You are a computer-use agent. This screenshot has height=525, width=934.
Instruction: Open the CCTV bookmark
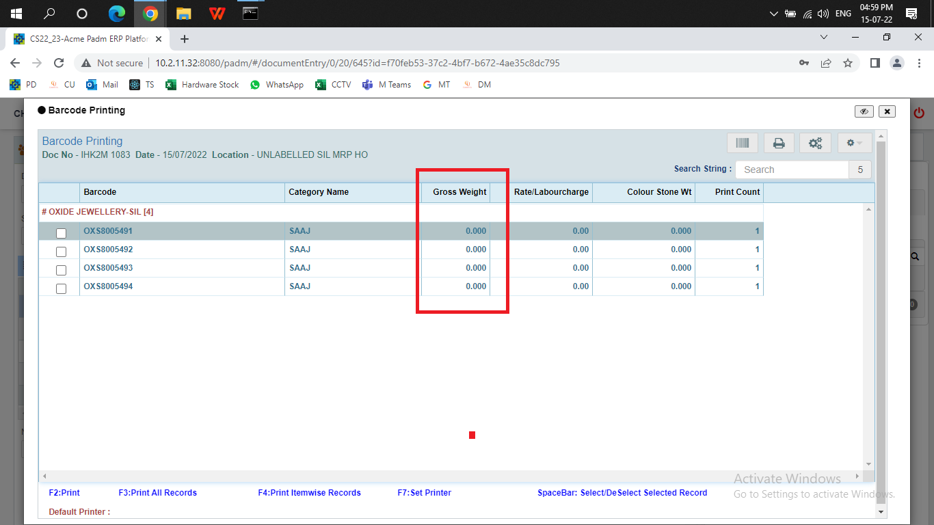pos(333,85)
